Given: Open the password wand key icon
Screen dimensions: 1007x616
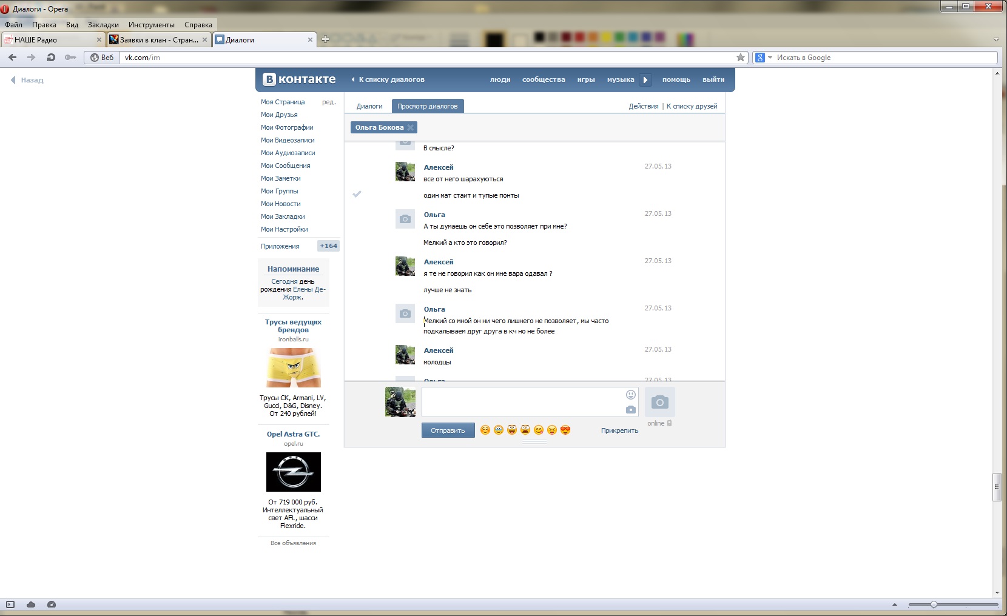Looking at the screenshot, I should click(x=70, y=58).
